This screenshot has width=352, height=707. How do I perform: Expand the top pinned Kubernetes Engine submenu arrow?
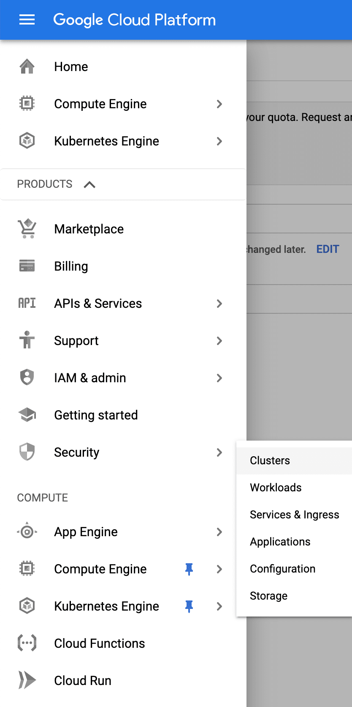[x=219, y=141]
